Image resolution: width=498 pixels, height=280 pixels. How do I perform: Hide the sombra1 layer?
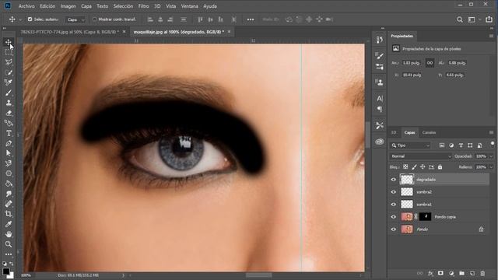[394, 204]
